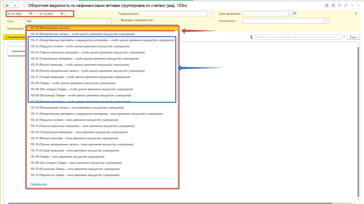Select 105.27 Готовая продукция особо ценное

coord(102,77)
